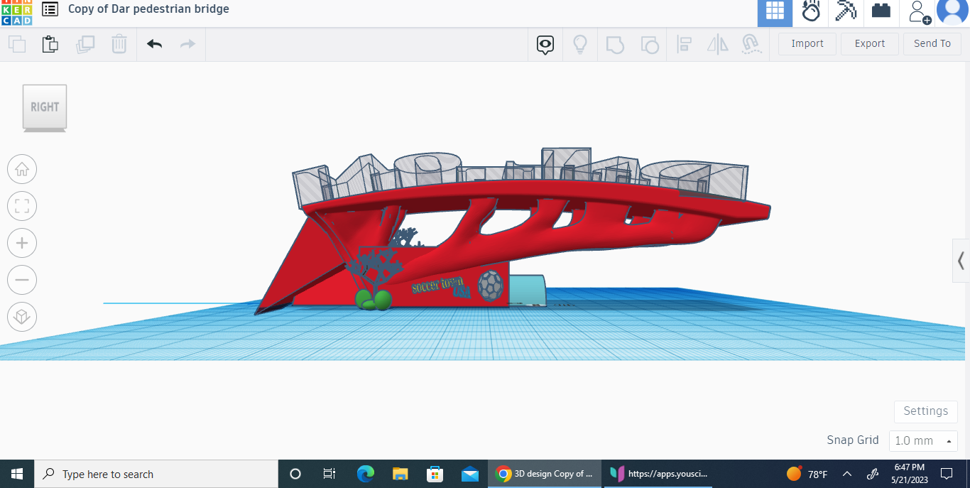Open the design properties list menu
Viewport: 970px width, 488px height.
pos(49,9)
